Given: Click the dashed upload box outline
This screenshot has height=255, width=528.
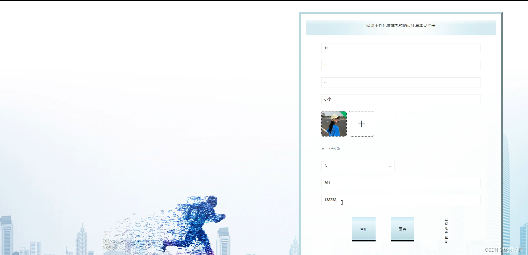Looking at the screenshot, I should 361,124.
